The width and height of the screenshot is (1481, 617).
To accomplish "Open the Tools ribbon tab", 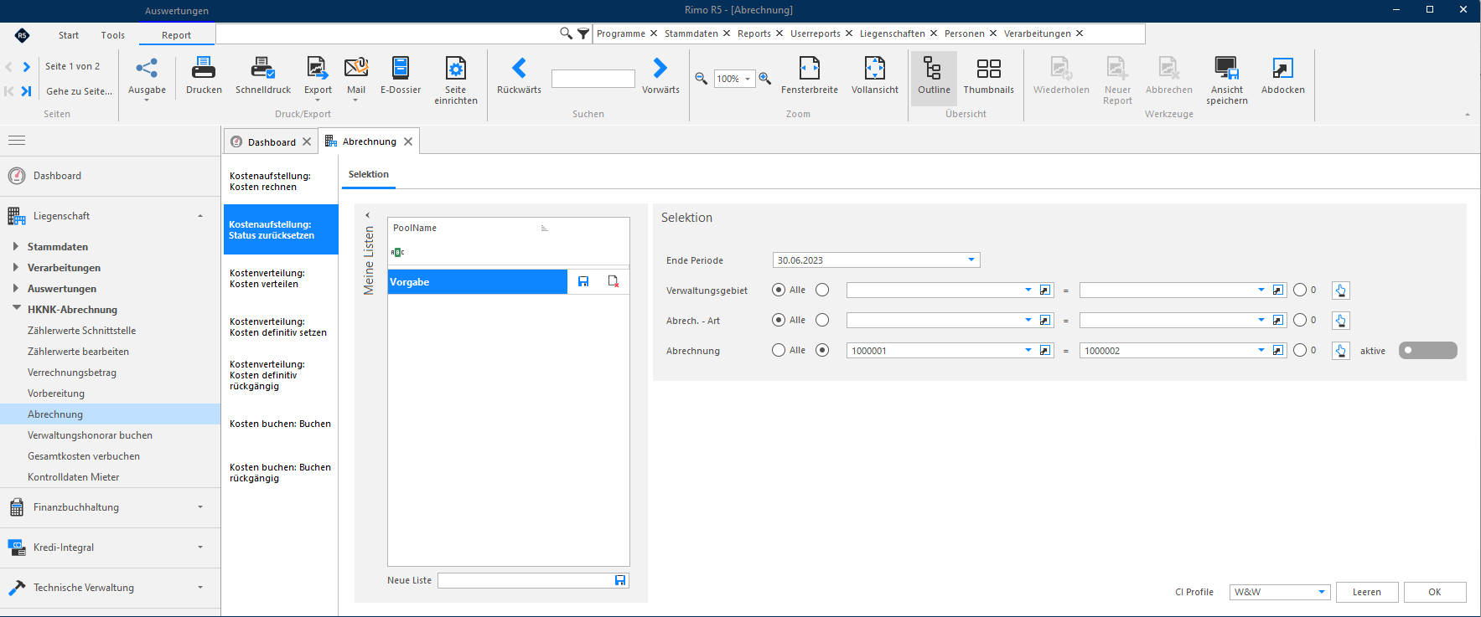I will point(113,35).
